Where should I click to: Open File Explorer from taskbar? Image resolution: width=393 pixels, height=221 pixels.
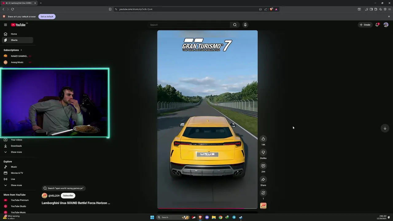(214, 217)
